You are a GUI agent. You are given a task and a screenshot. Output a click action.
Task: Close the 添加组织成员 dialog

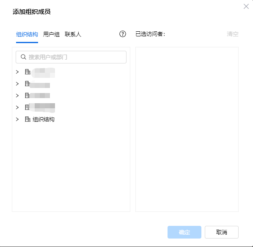pos(246,6)
